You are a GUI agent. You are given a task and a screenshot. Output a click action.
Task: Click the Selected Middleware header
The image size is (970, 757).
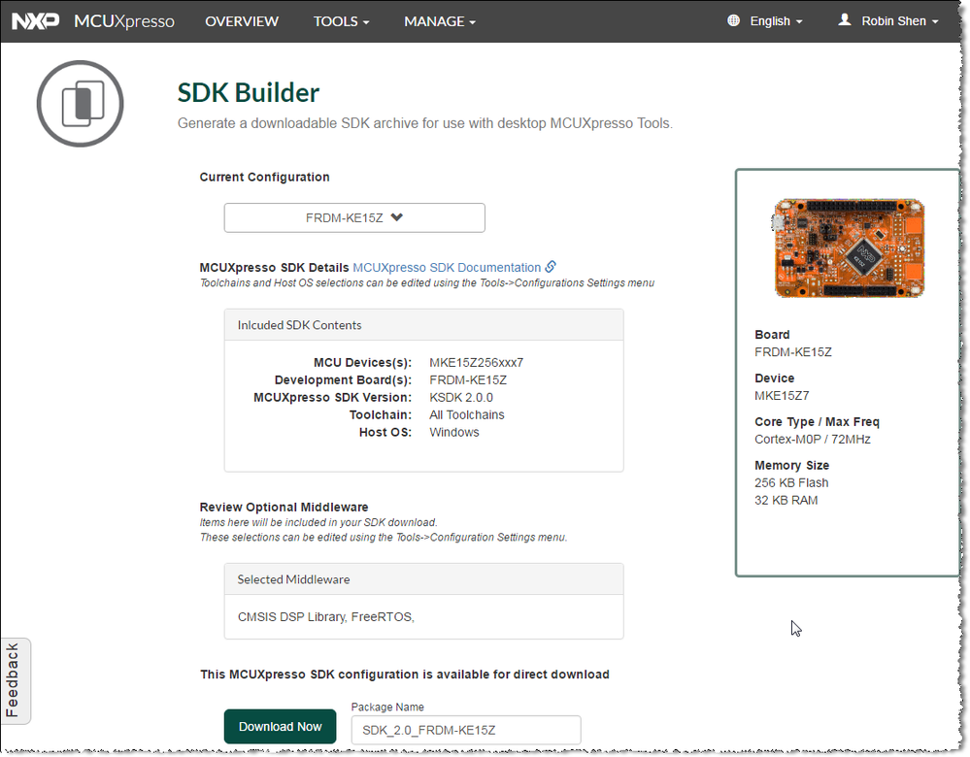423,579
